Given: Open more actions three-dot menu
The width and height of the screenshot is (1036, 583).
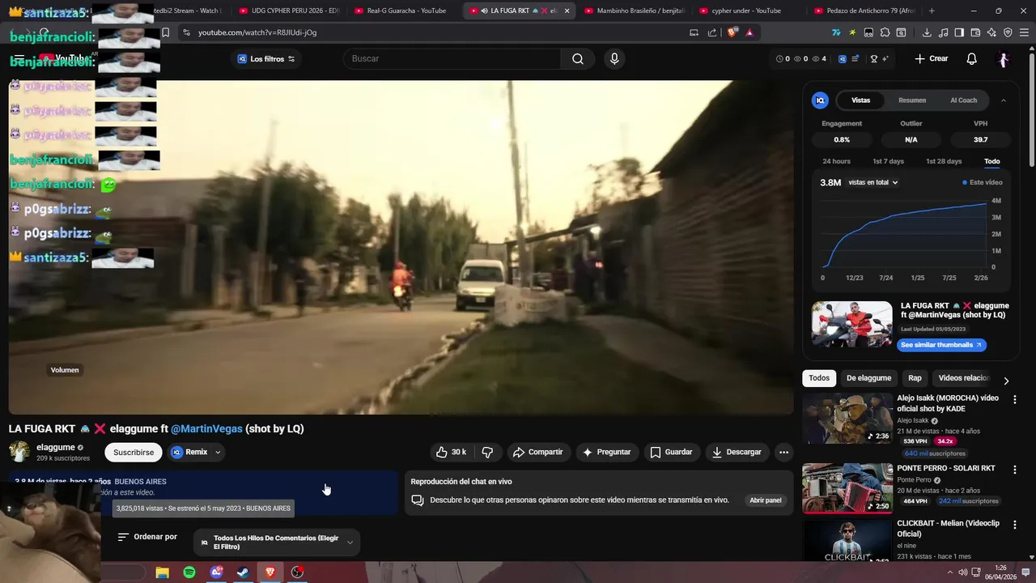Looking at the screenshot, I should [x=783, y=452].
